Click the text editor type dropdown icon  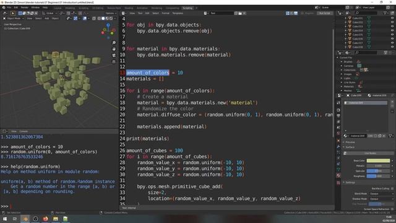click(124, 13)
